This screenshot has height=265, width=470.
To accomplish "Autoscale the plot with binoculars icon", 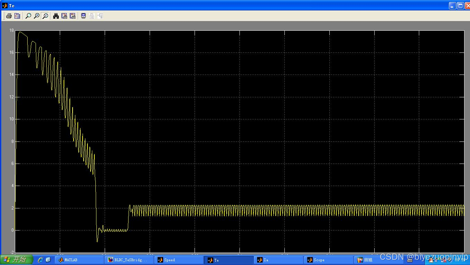I will click(x=56, y=16).
